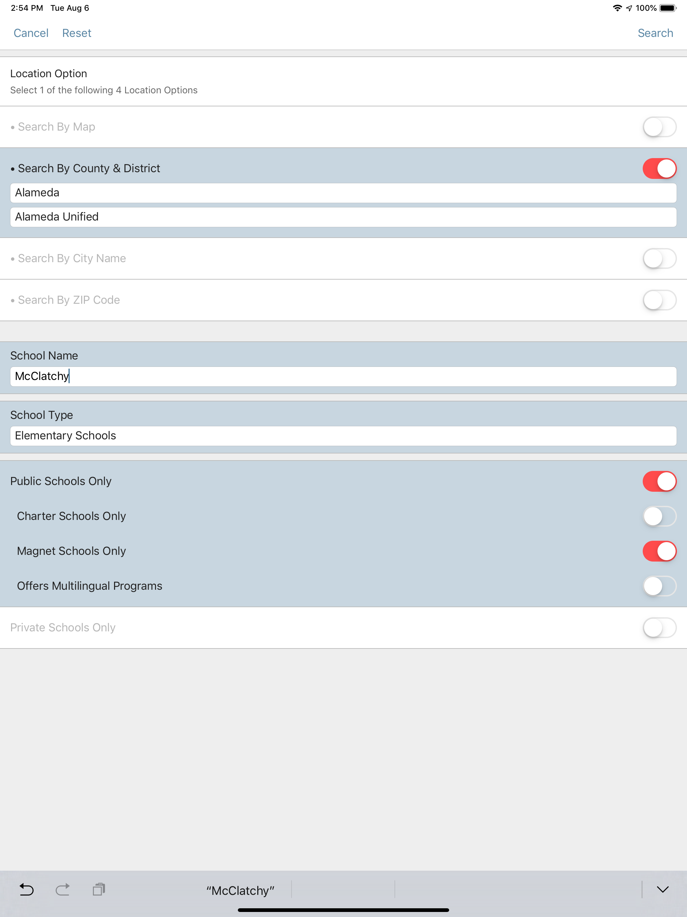Enable Private Schools Only switch
The height and width of the screenshot is (917, 687).
click(x=659, y=628)
